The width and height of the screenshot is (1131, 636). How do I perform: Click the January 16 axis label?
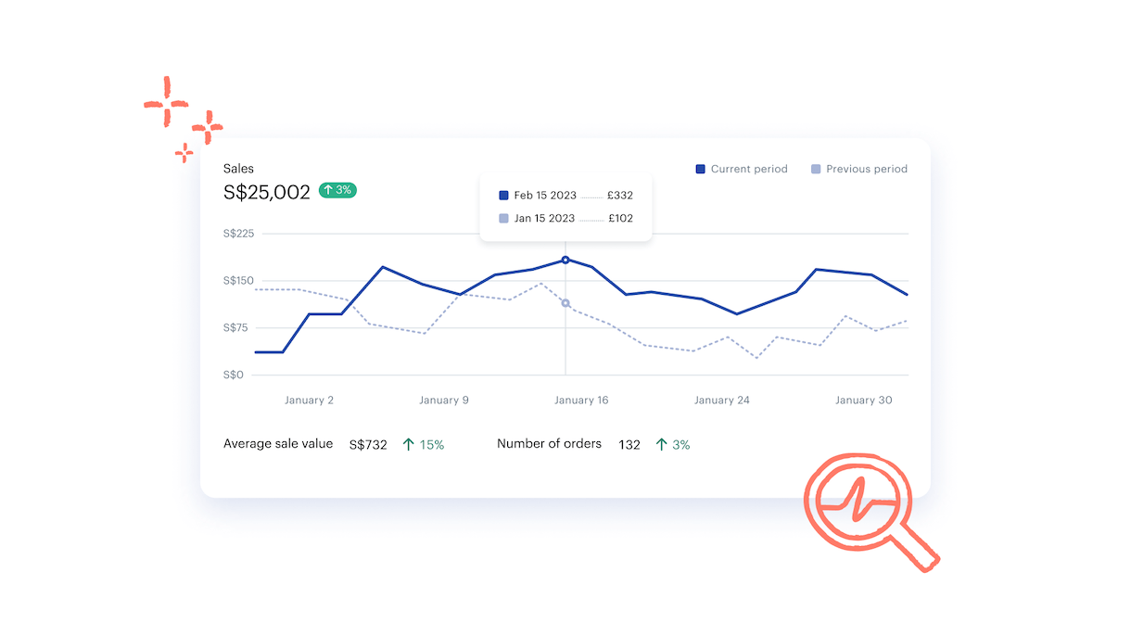pos(581,401)
